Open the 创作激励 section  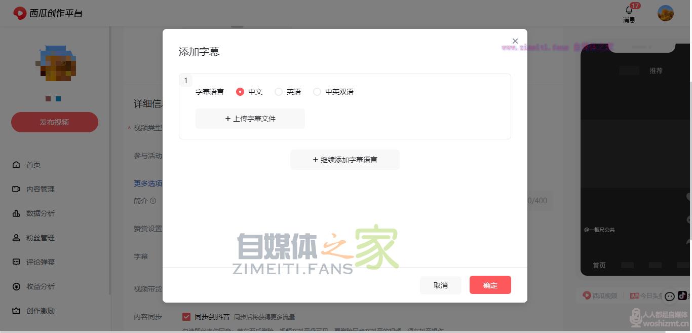tap(40, 310)
